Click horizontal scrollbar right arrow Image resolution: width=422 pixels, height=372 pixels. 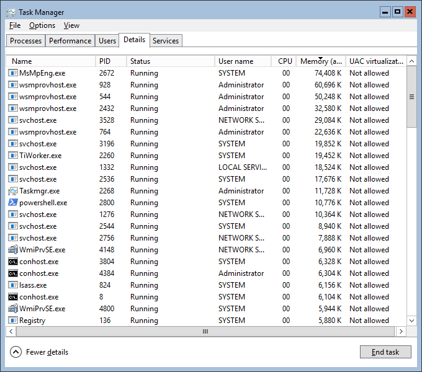[401, 331]
